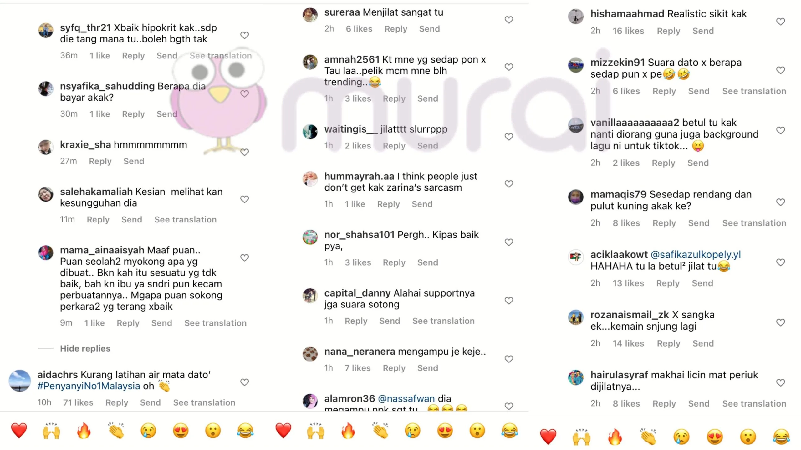The height and width of the screenshot is (450, 801).
Task: Pick the red heart emoji in leftmost row
Action: (19, 430)
